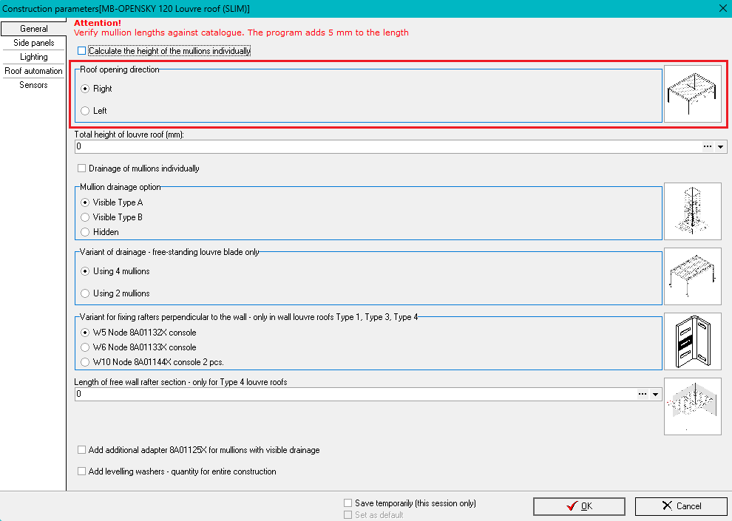Close the Construction parameters dialog

click(x=722, y=7)
